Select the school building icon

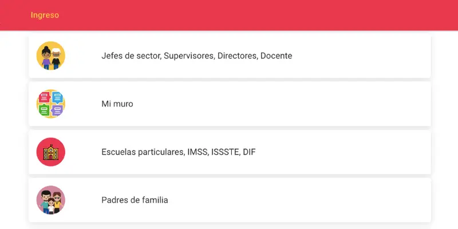pyautogui.click(x=50, y=152)
